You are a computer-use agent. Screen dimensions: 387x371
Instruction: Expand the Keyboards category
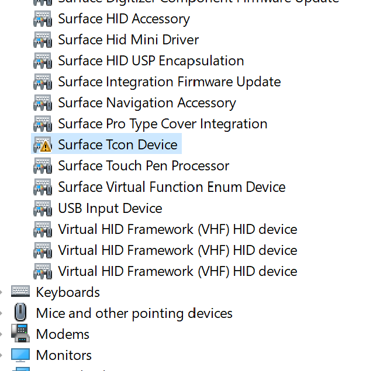click(x=2, y=292)
